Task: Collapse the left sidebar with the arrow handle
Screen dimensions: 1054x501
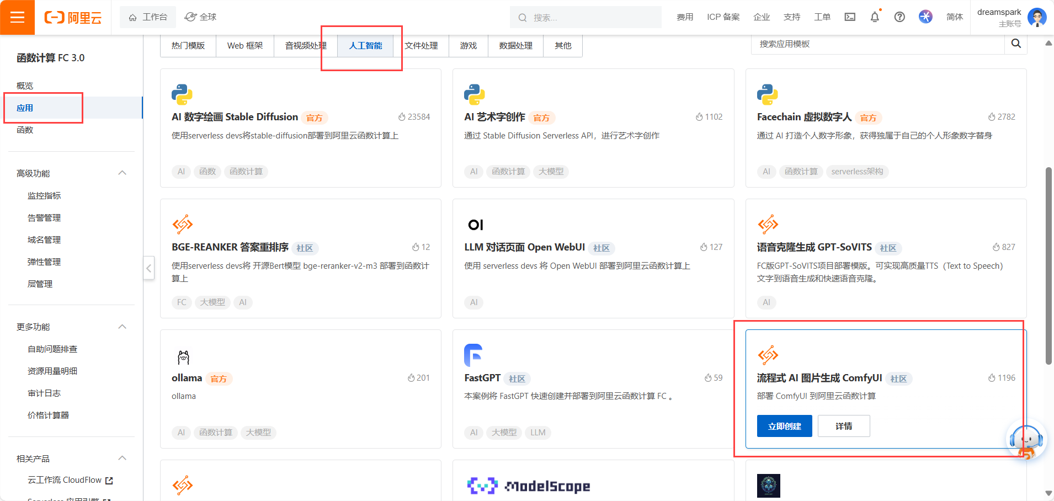Action: [149, 268]
